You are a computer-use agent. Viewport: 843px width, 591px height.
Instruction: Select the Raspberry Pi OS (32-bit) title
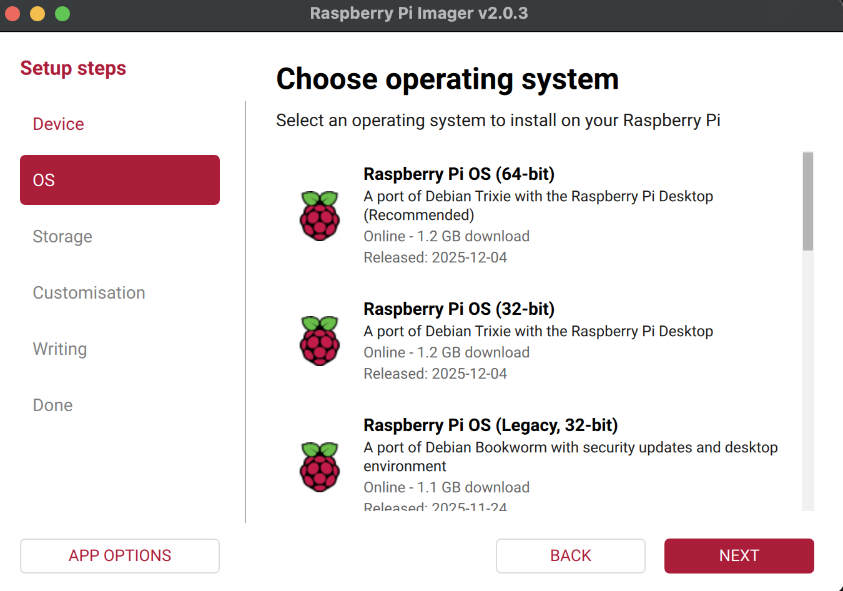pyautogui.click(x=459, y=309)
